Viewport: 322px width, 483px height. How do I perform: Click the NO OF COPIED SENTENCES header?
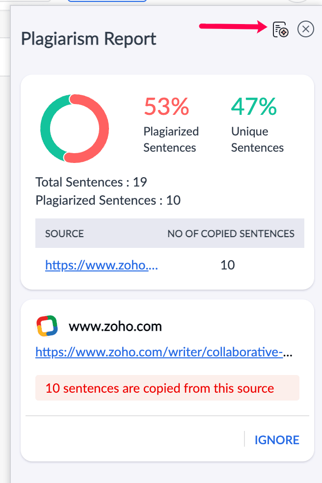click(231, 234)
